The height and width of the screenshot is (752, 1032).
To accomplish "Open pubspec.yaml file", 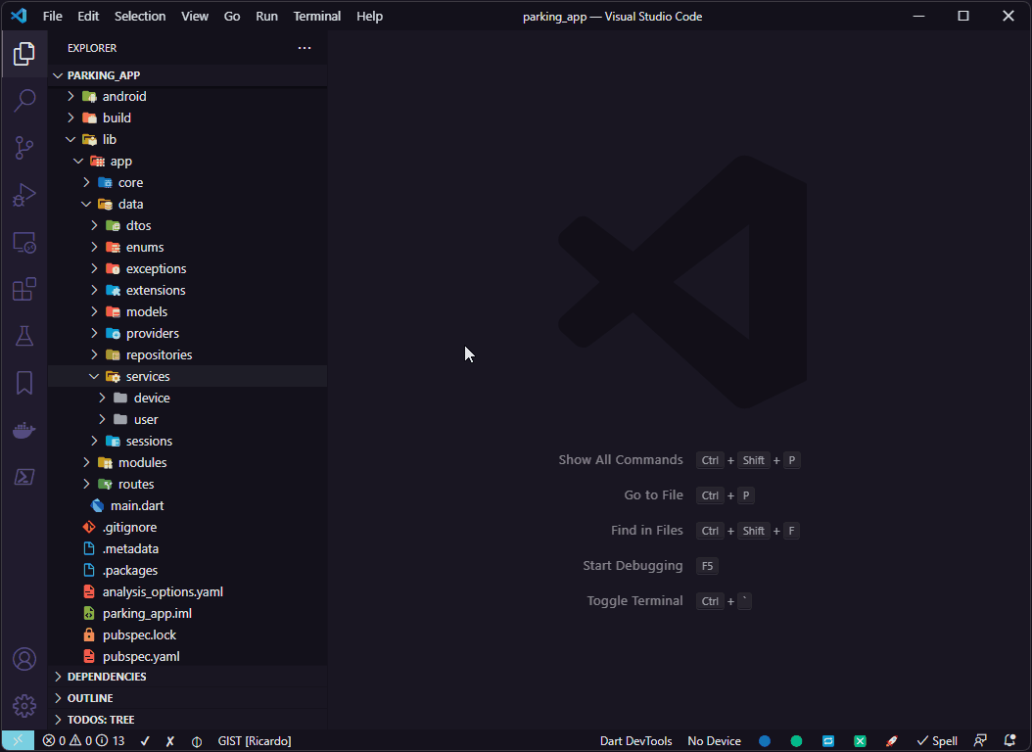I will (x=188, y=657).
